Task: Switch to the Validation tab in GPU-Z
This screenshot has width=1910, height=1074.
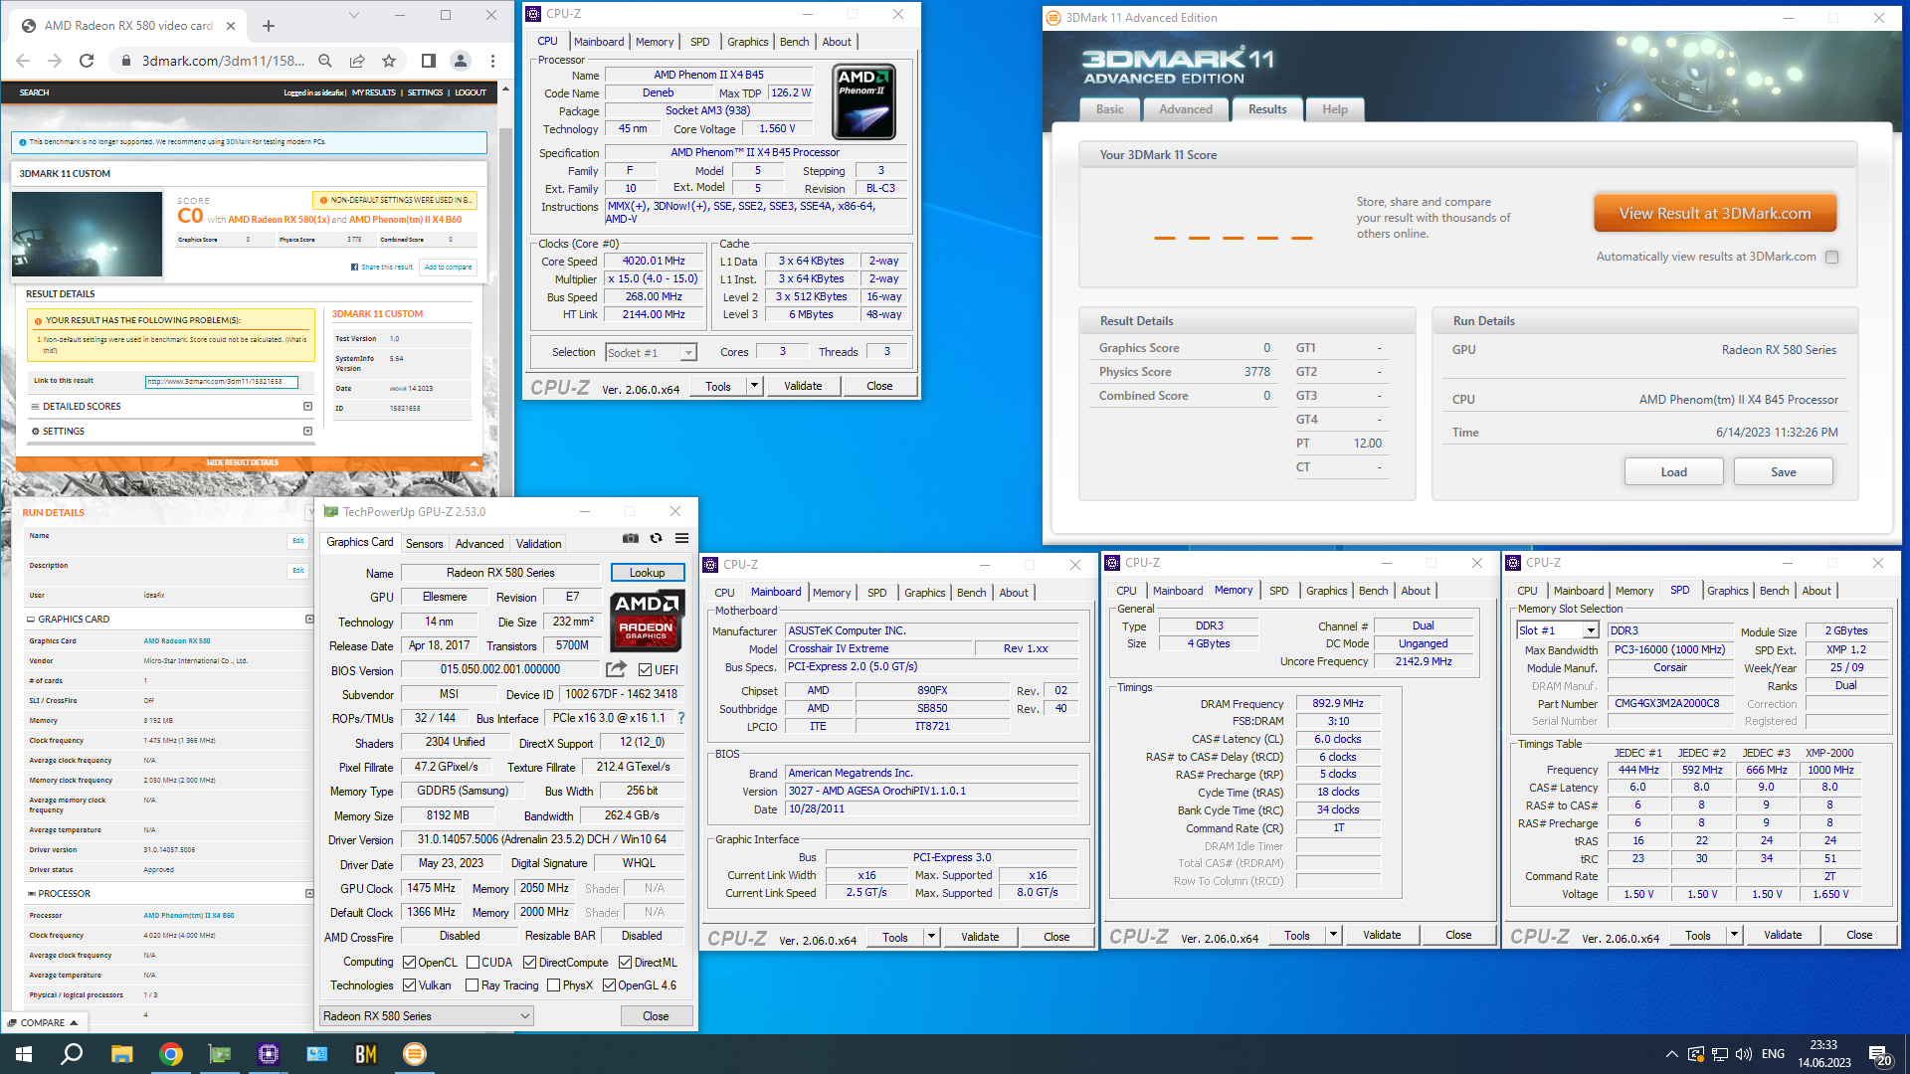Action: click(x=538, y=544)
